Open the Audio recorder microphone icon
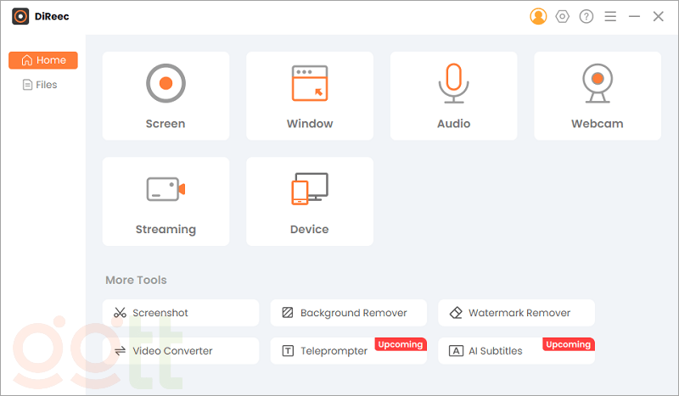 coord(453,83)
